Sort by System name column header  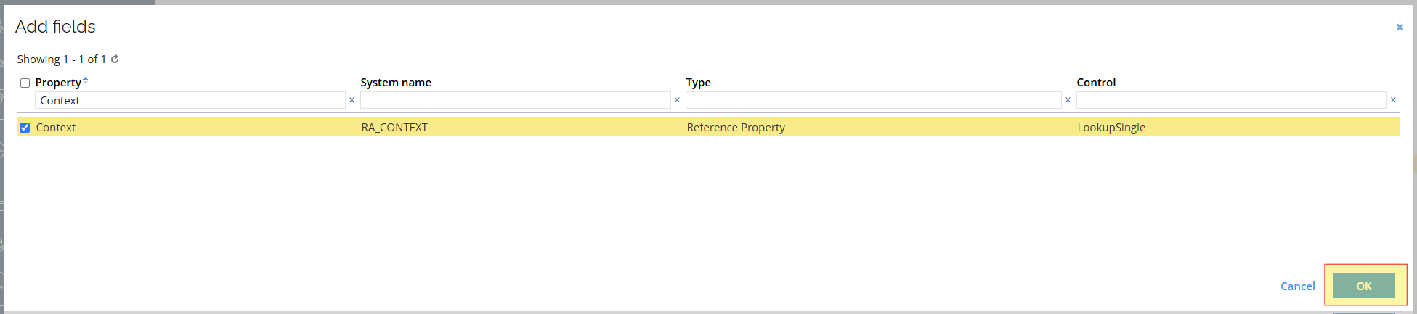(x=396, y=83)
